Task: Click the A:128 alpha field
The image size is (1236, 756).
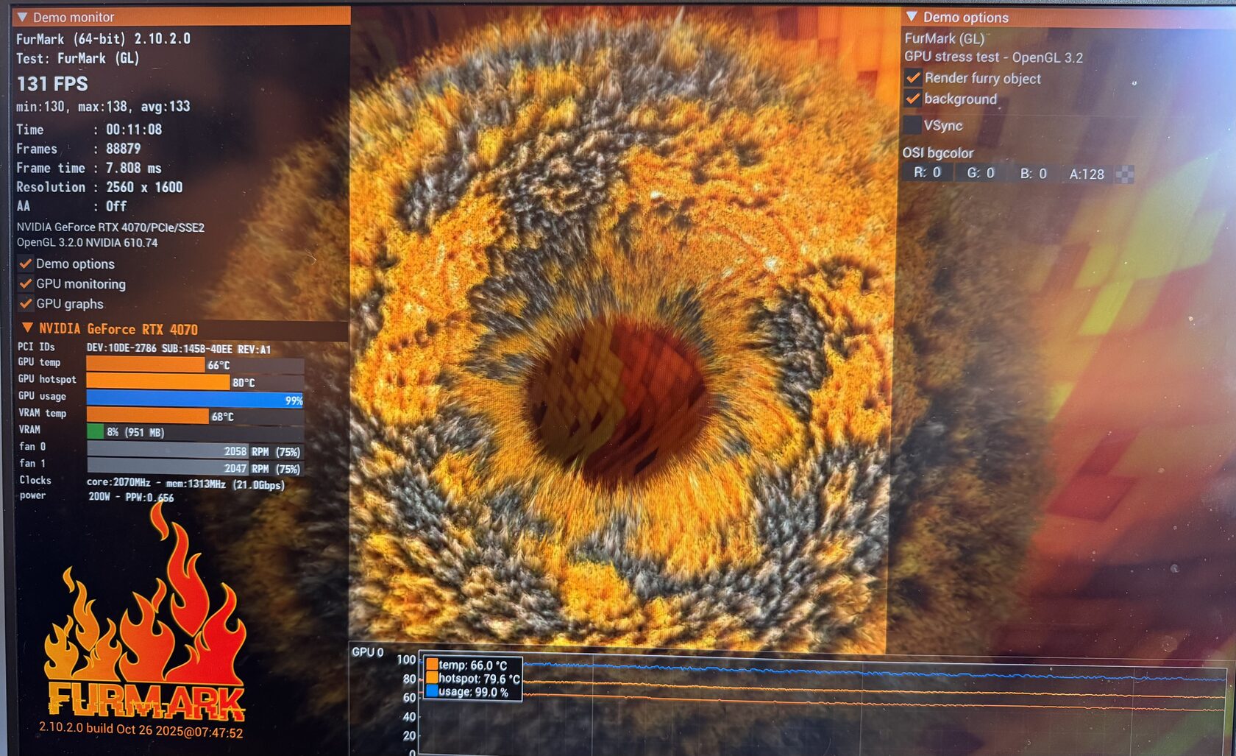Action: 1087,174
